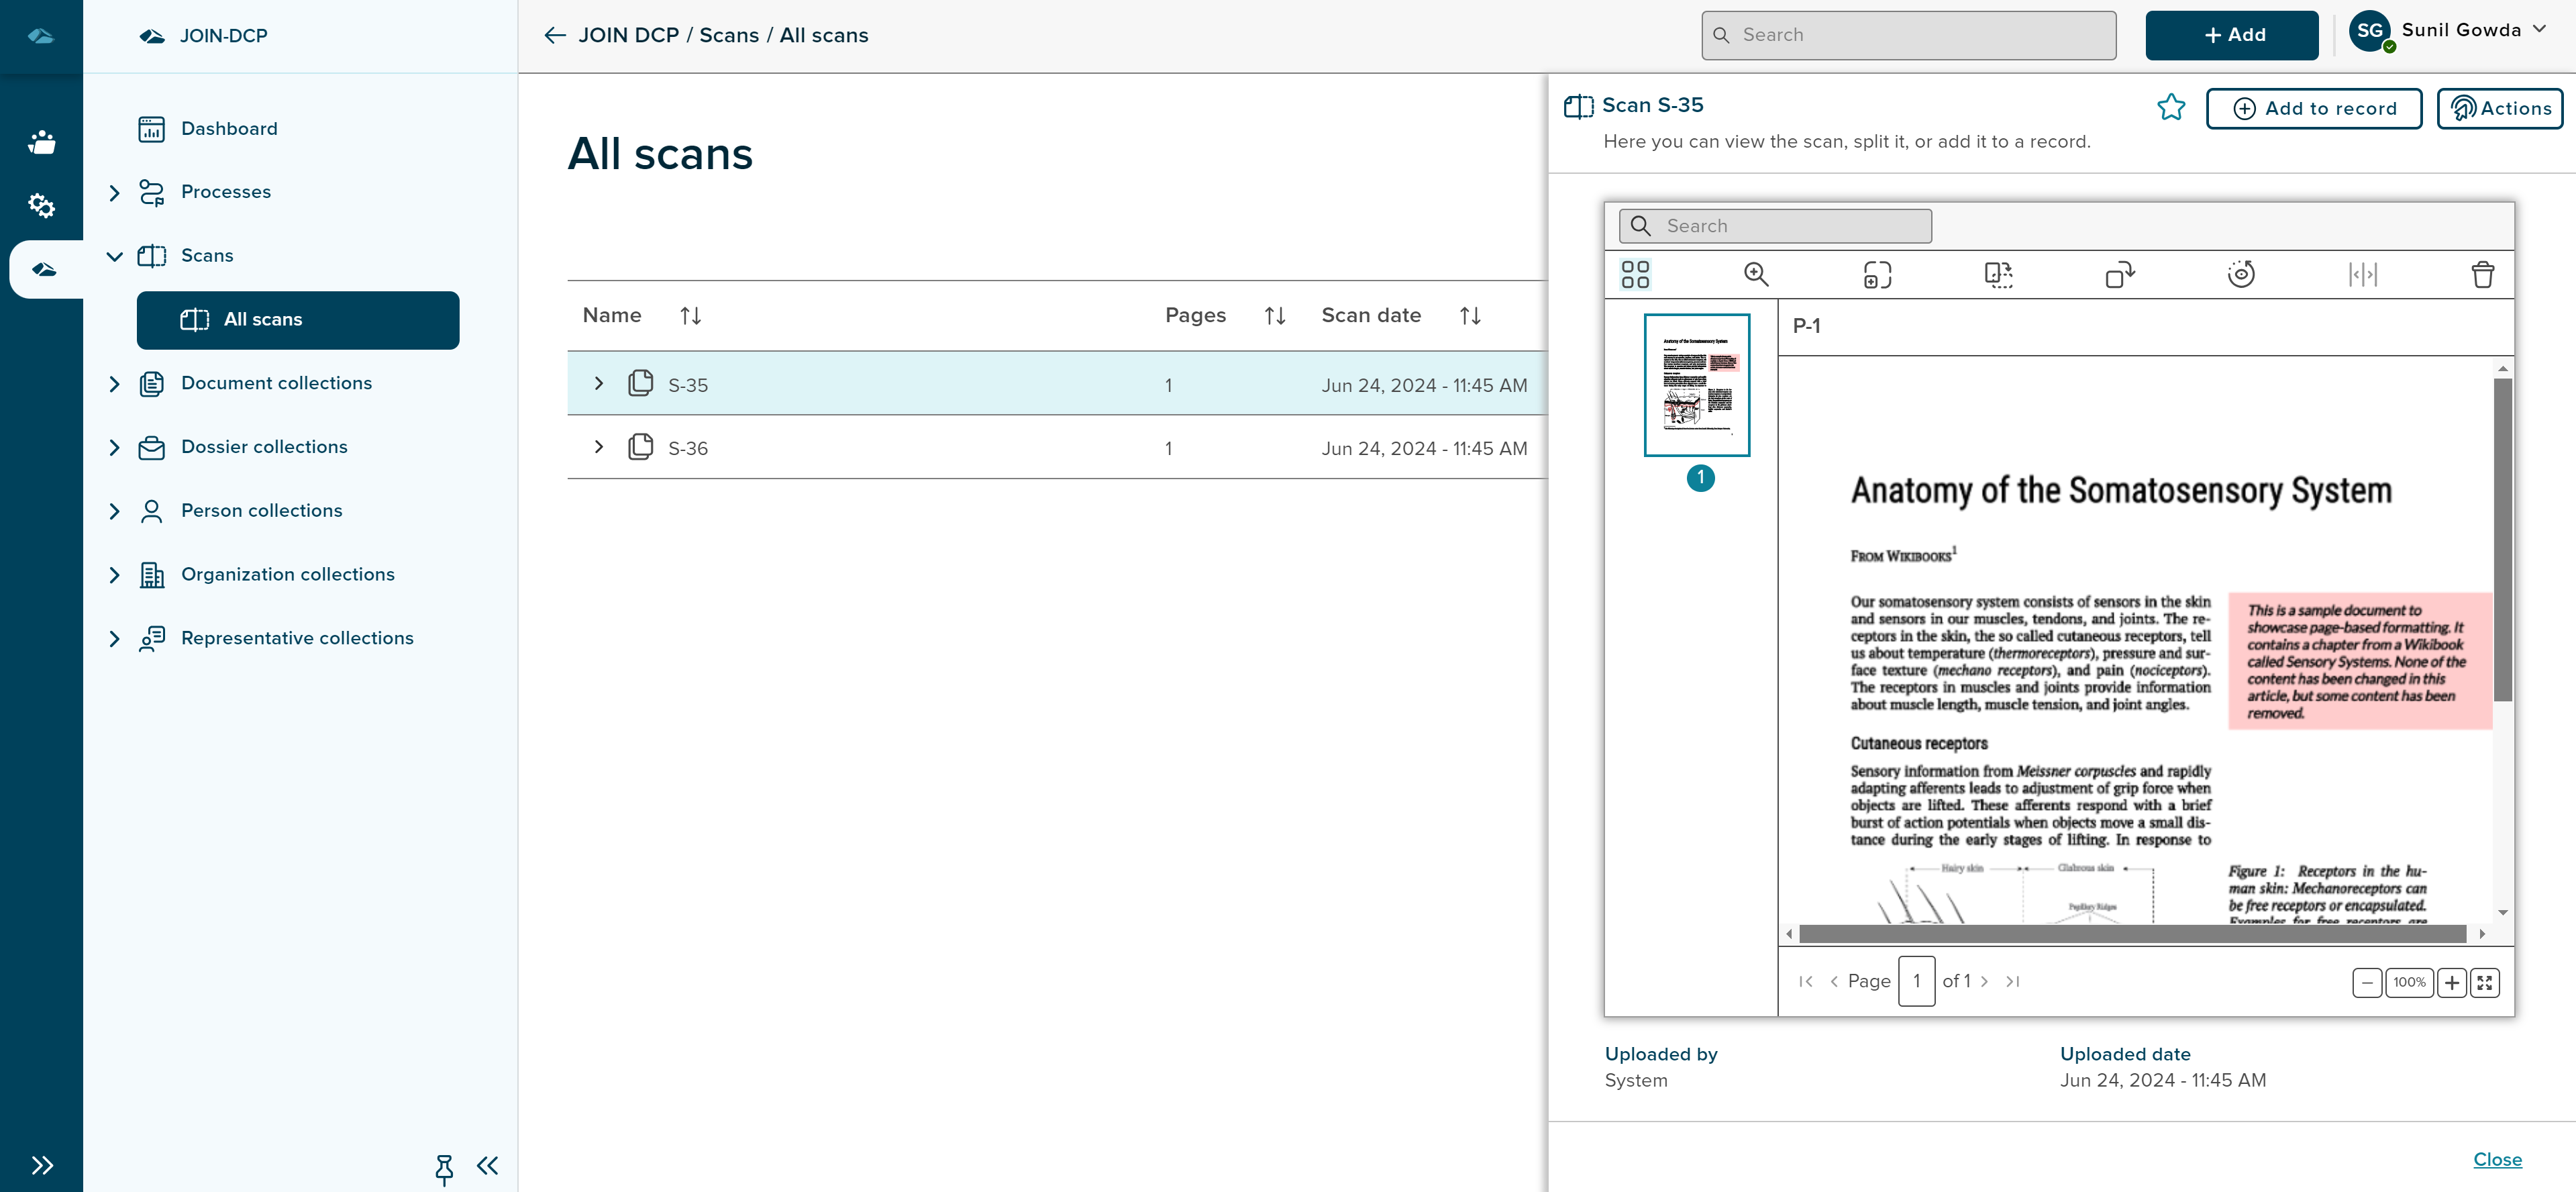Delete page using the trash icon
The image size is (2576, 1192).
point(2483,274)
